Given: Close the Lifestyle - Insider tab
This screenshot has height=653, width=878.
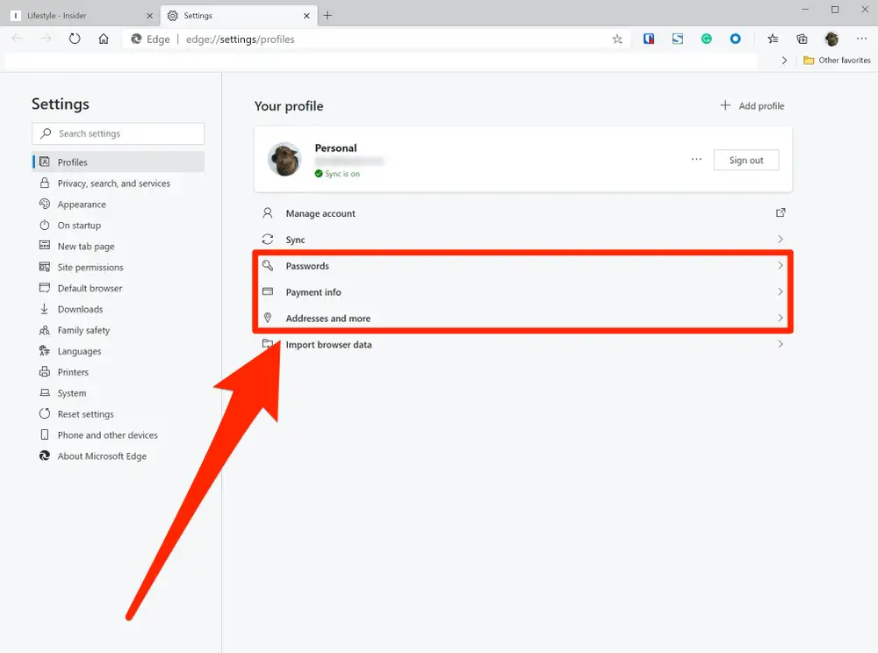Looking at the screenshot, I should point(149,16).
